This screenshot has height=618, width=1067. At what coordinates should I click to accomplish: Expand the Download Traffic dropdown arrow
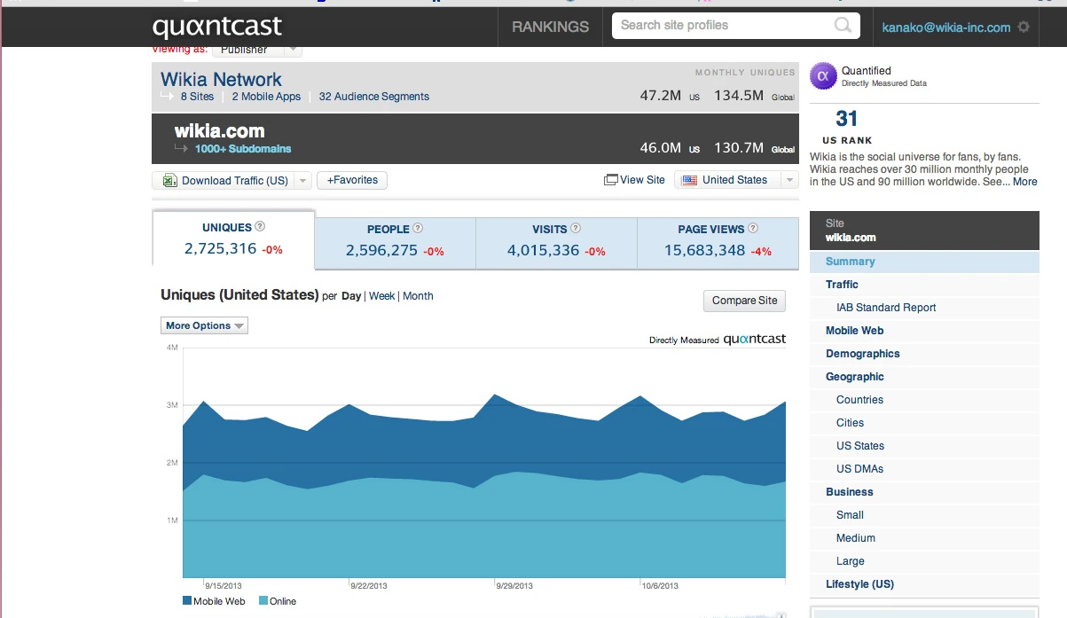302,181
